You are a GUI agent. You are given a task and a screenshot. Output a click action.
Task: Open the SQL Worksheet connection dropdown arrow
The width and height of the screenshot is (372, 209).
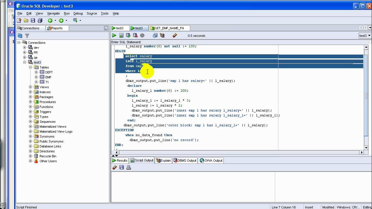click(80, 20)
